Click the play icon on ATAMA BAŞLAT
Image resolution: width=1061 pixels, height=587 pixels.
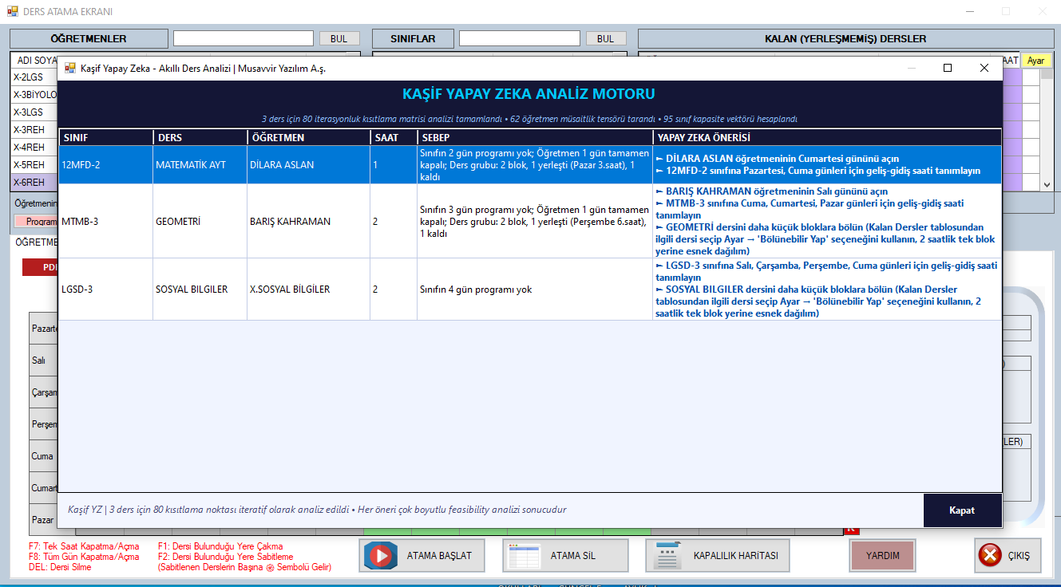381,555
